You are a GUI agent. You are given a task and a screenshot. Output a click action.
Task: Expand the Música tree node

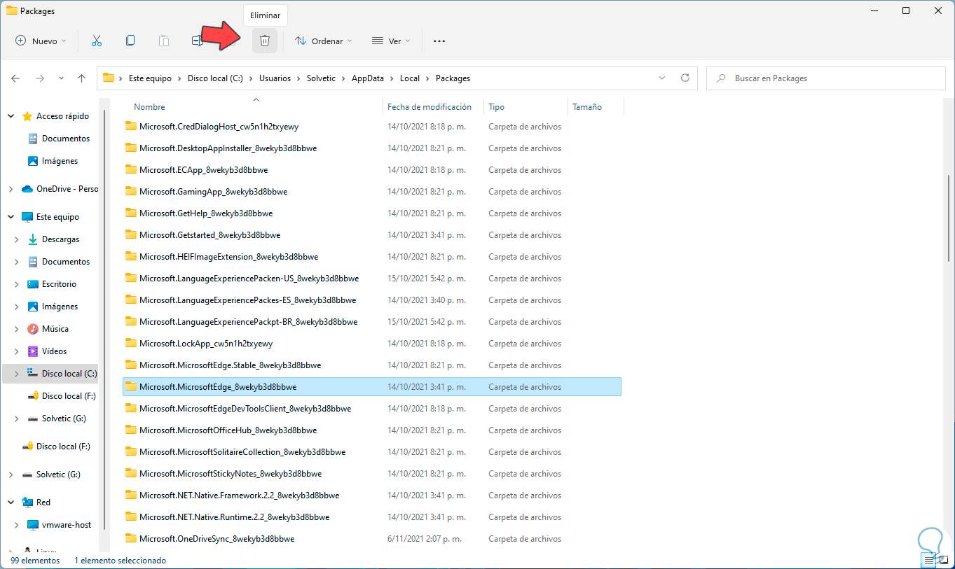point(16,329)
